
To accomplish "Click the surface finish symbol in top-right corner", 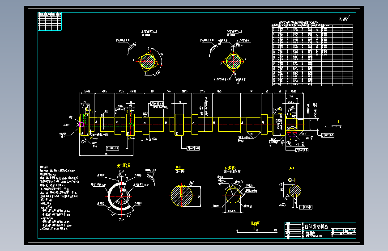I will click(x=344, y=19).
